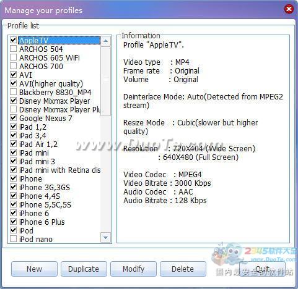The image size is (298, 289).
Task: Toggle the iPad mini checkbox
Action: [x=13, y=153]
